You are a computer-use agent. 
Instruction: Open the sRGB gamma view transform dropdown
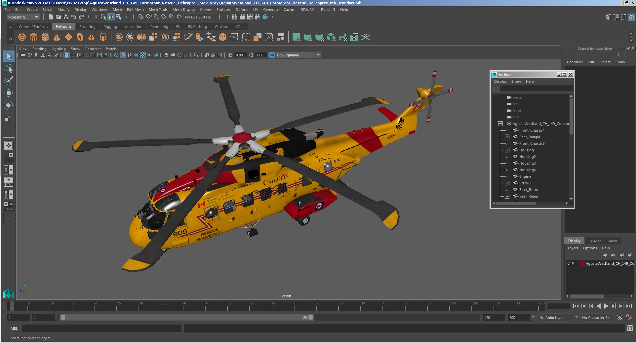click(x=298, y=55)
